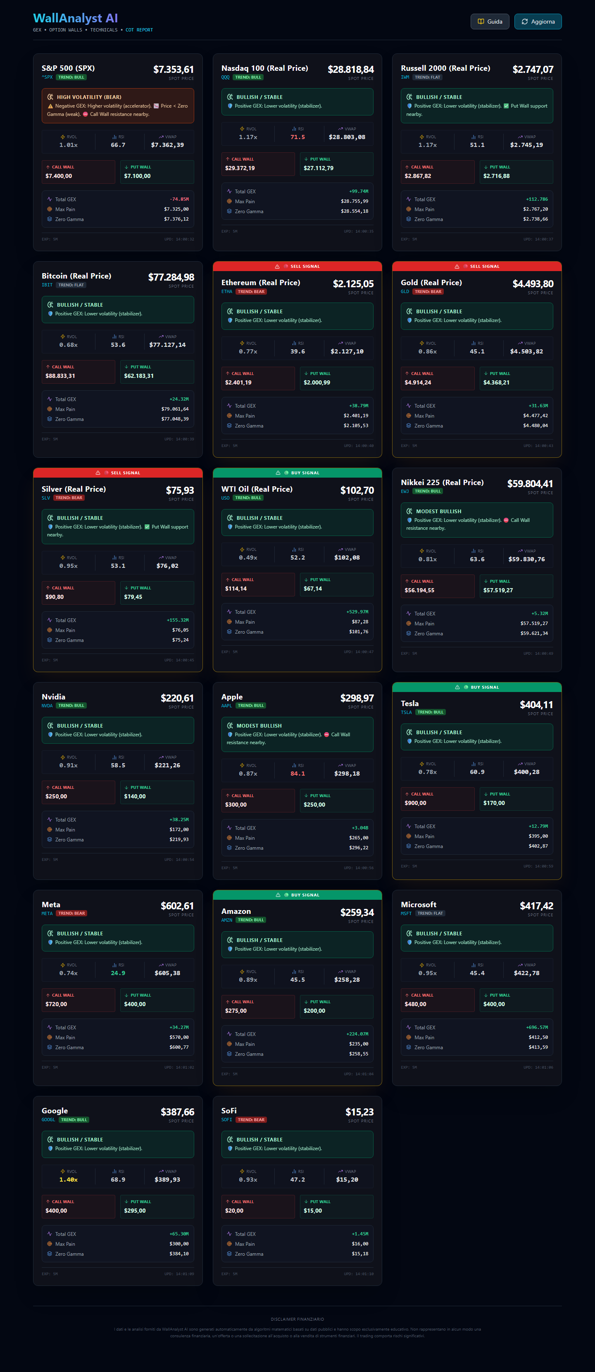
Task: Click the IBIT ticker under Bitcoin
Action: pos(48,285)
